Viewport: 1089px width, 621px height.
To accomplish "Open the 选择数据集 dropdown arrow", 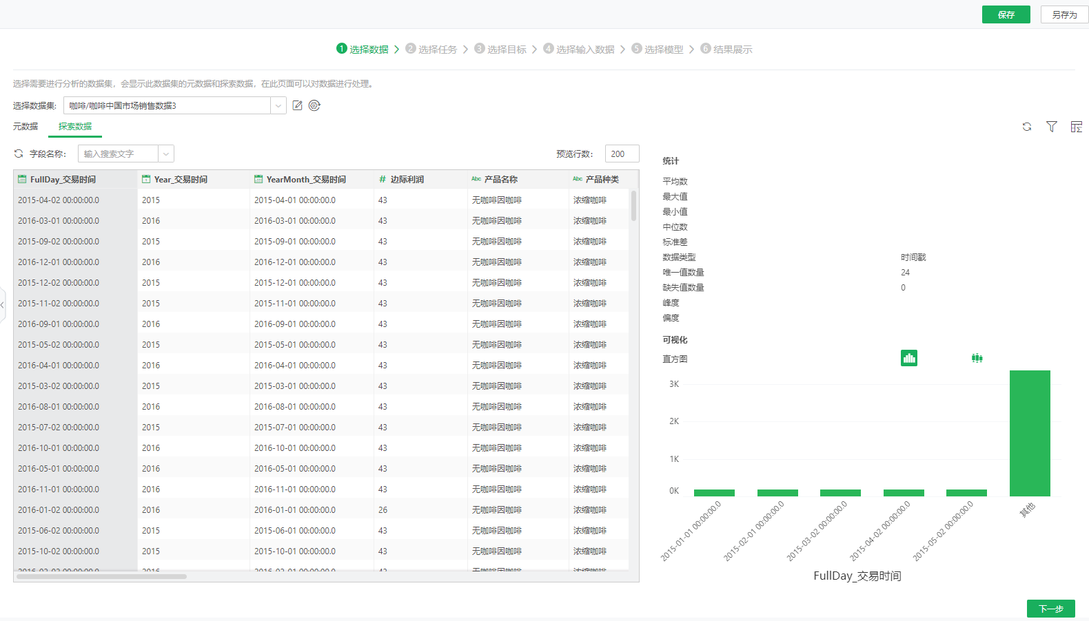I will coord(278,105).
